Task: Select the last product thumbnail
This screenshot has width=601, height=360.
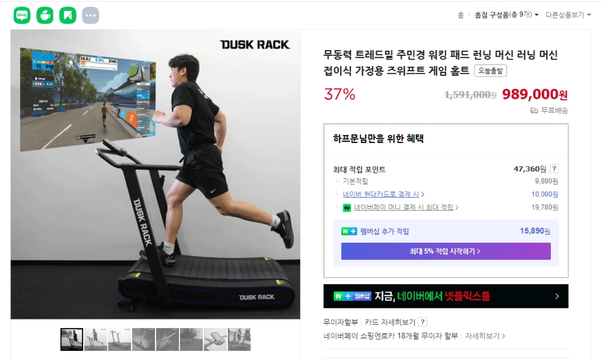Action: click(239, 339)
